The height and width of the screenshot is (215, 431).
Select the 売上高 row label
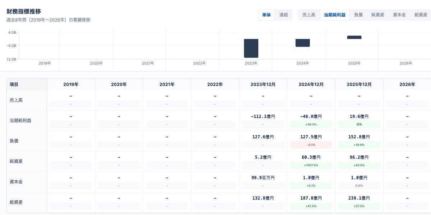tap(16, 100)
